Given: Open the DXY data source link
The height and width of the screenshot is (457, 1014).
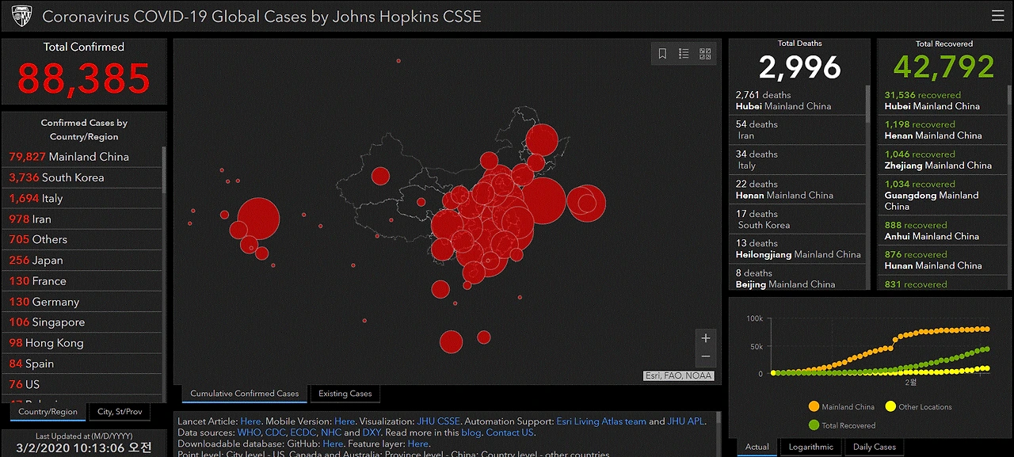Looking at the screenshot, I should click(372, 432).
